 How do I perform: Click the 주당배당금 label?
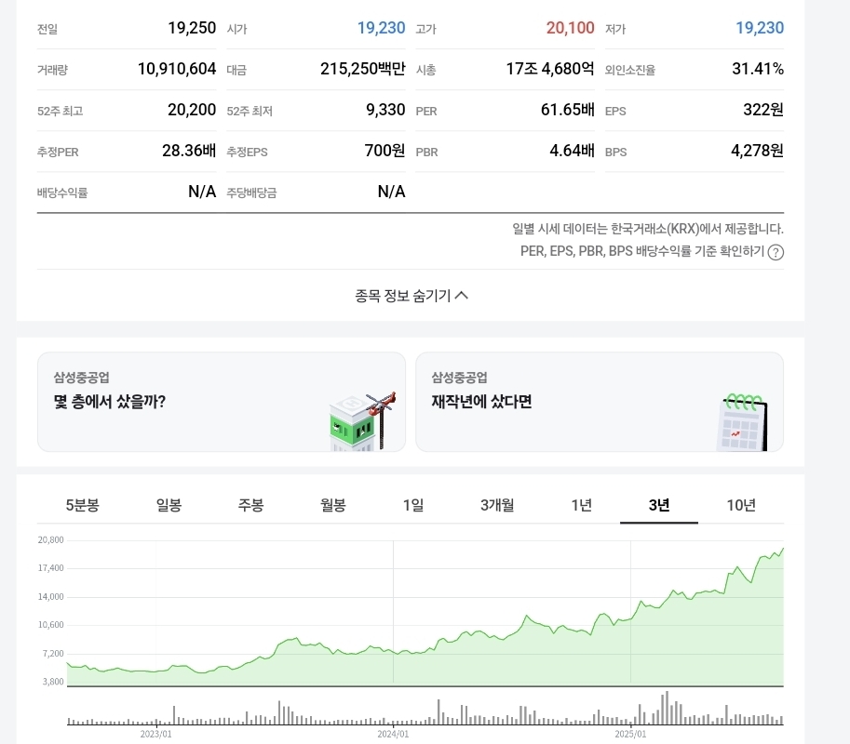coord(251,193)
